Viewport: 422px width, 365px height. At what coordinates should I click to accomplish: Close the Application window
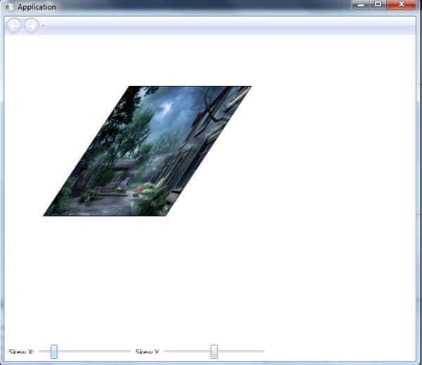(x=402, y=5)
